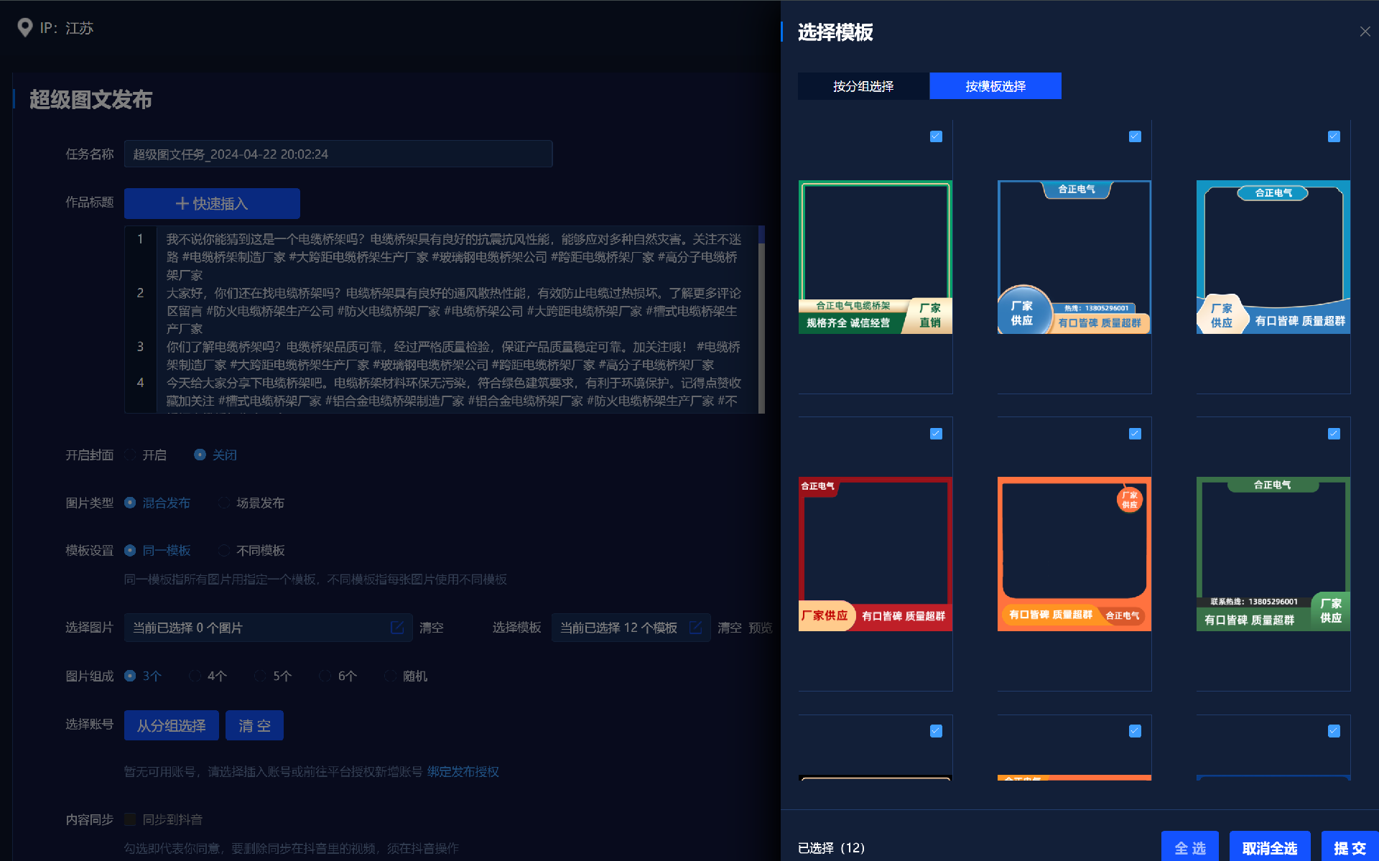This screenshot has width=1379, height=861.
Task: Click the 已选择 (12) status text
Action: 832,848
